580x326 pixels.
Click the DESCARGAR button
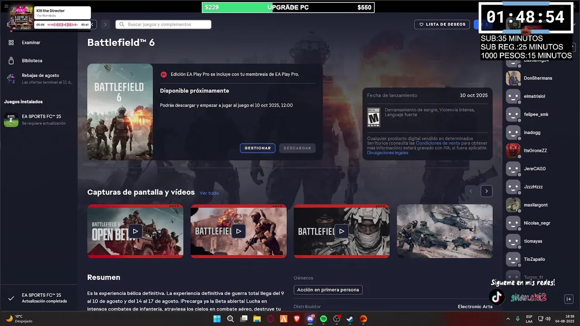[x=297, y=148]
